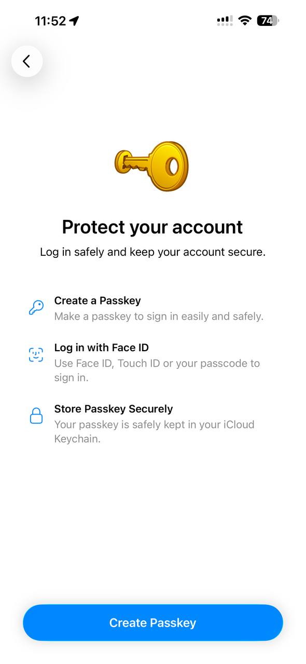Tap the cellular signal bars

(225, 21)
